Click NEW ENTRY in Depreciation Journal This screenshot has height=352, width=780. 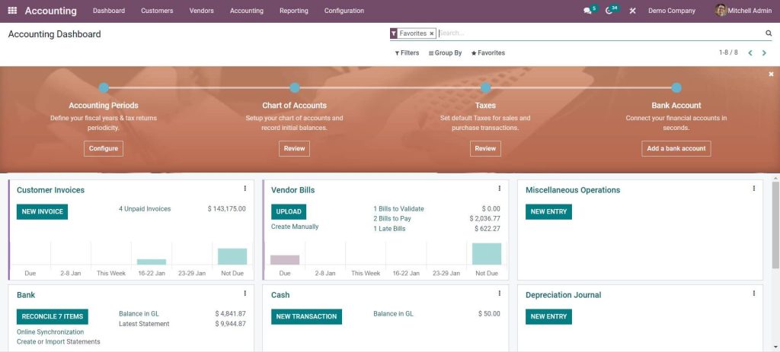tap(548, 317)
